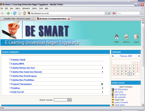145x111 pixels.
Task: Open Fakultas Bahasa dan Seni link
Action: pyautogui.click(x=23, y=68)
